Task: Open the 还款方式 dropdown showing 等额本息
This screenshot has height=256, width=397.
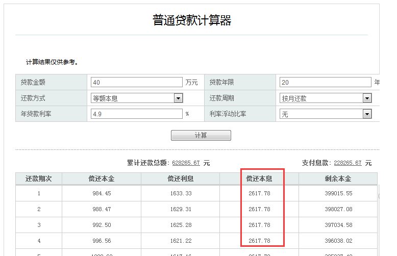Action: (x=137, y=98)
